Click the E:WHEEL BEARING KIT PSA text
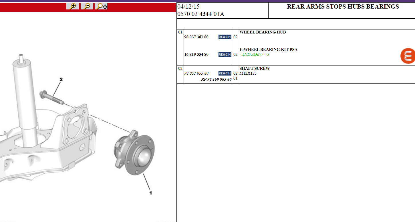The width and height of the screenshot is (415, 222). pos(268,49)
